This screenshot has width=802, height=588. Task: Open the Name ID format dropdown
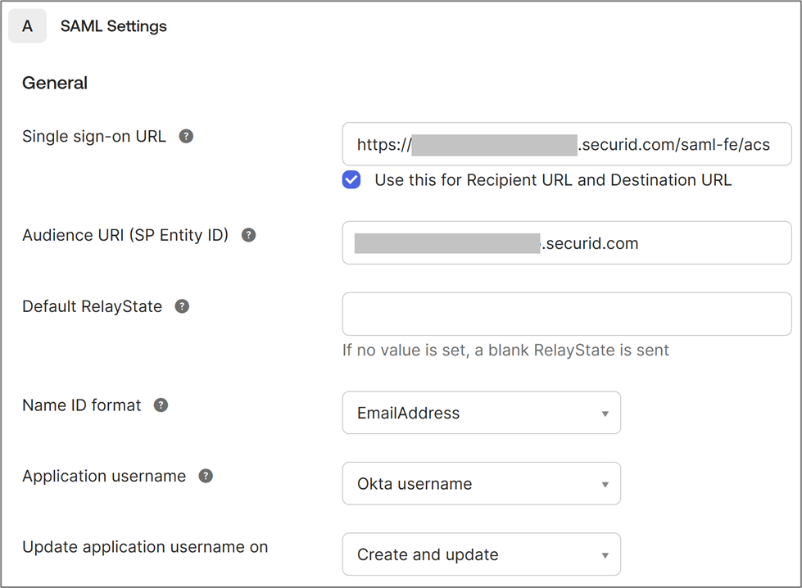click(x=481, y=413)
